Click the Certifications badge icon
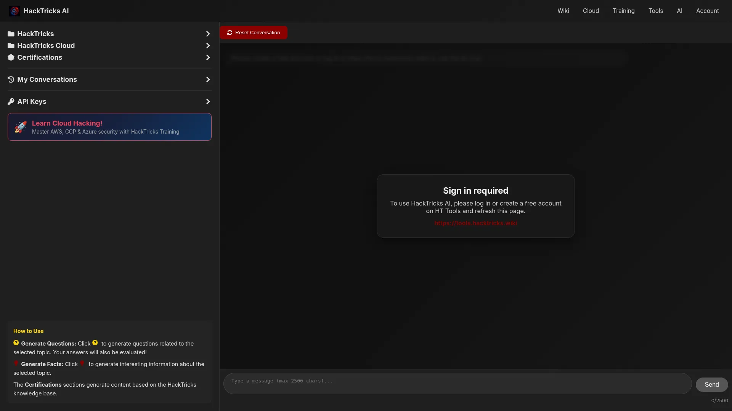The height and width of the screenshot is (411, 732). point(11,57)
